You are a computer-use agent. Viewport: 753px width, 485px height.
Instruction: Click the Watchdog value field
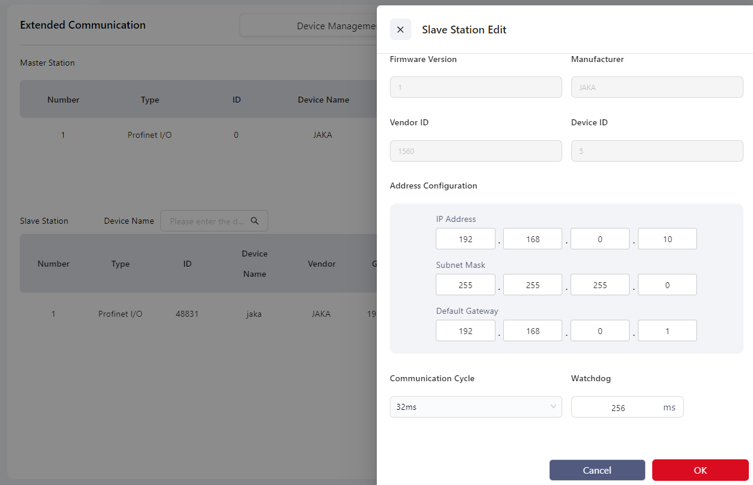point(618,407)
